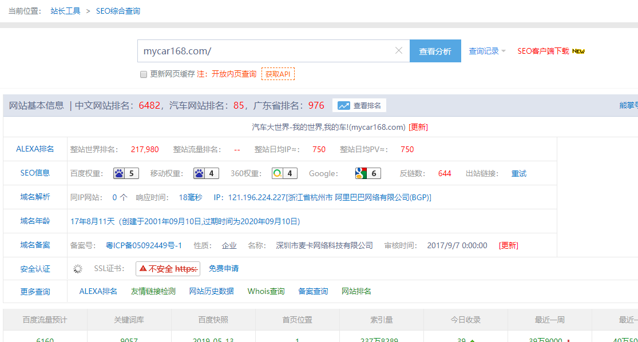Click the Google rank icon next to 6

[x=361, y=174]
